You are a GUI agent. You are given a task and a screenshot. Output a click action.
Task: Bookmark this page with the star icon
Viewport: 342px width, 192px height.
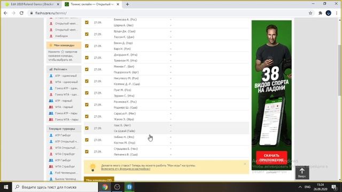(310, 13)
